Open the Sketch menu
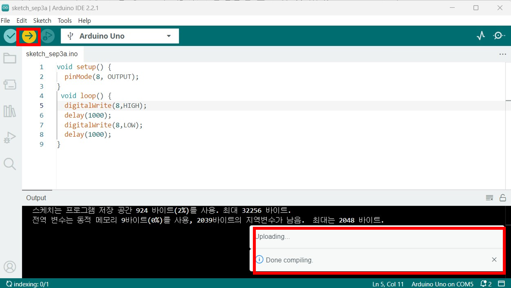511x288 pixels. tap(42, 21)
